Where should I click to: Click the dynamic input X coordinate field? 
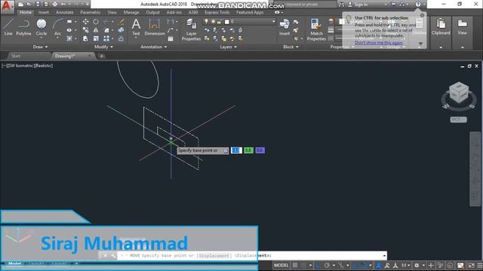point(236,151)
